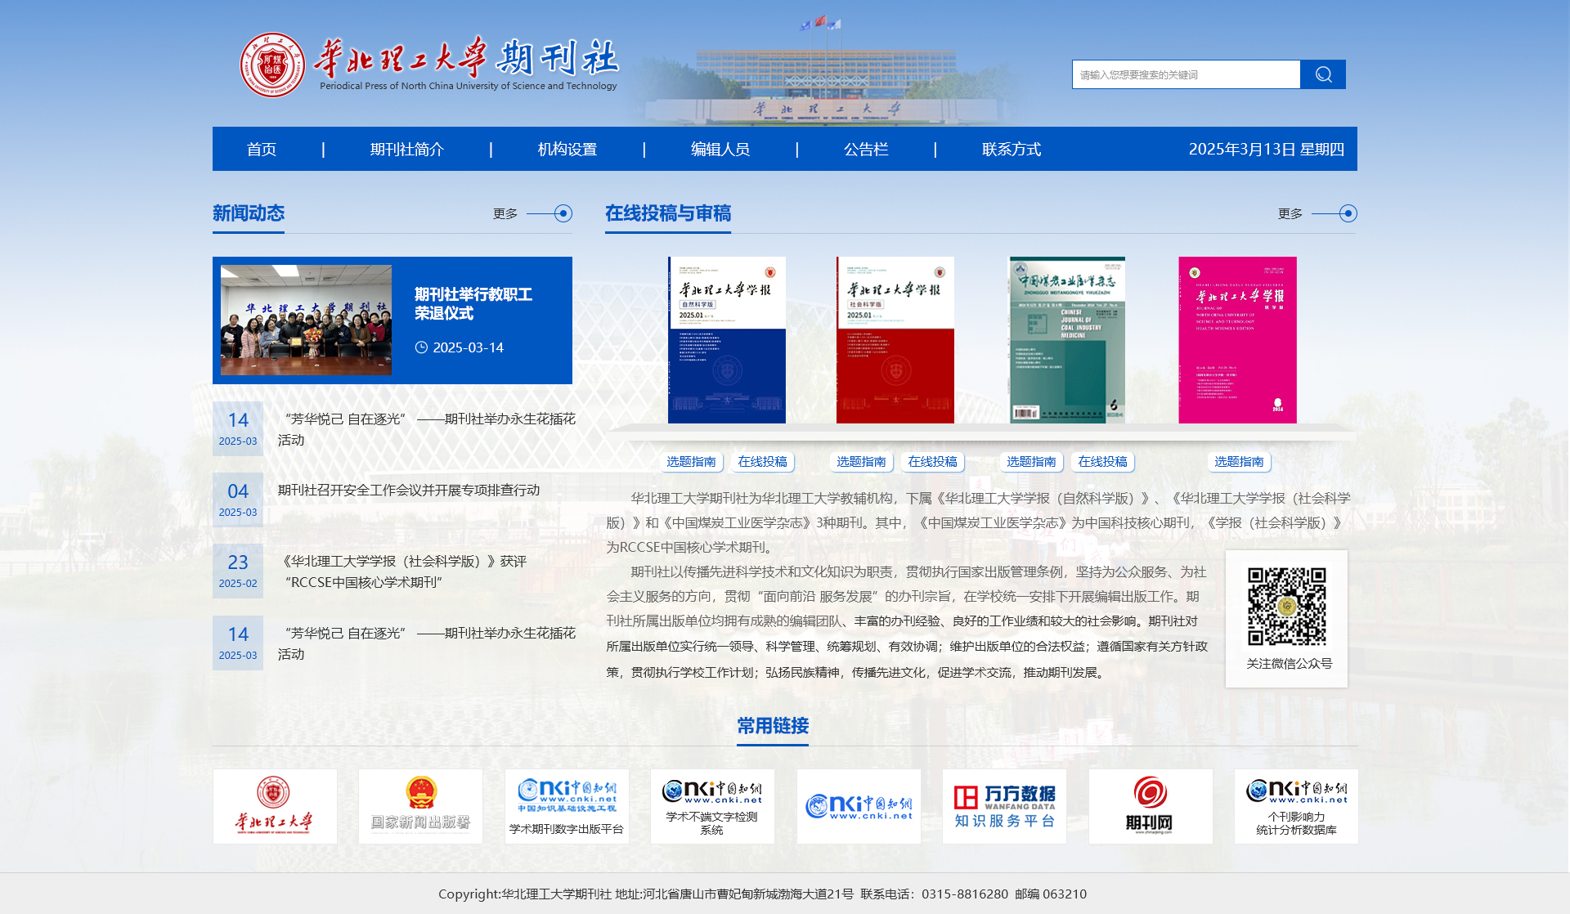The height and width of the screenshot is (914, 1570).
Task: Open the 期刊网 logo link
Action: [1150, 806]
